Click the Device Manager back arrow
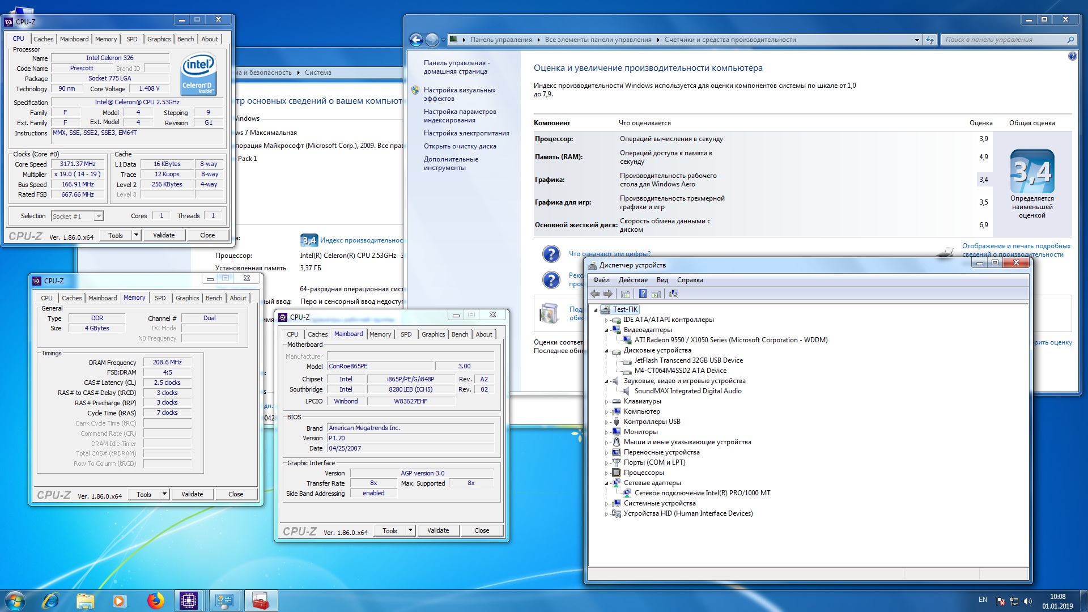Image resolution: width=1088 pixels, height=612 pixels. [594, 294]
